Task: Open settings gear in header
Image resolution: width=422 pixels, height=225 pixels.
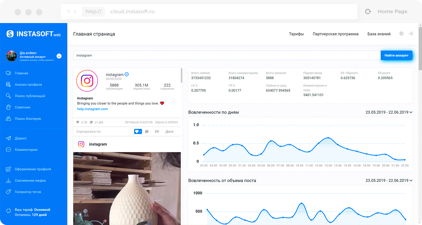Action: tap(401, 34)
